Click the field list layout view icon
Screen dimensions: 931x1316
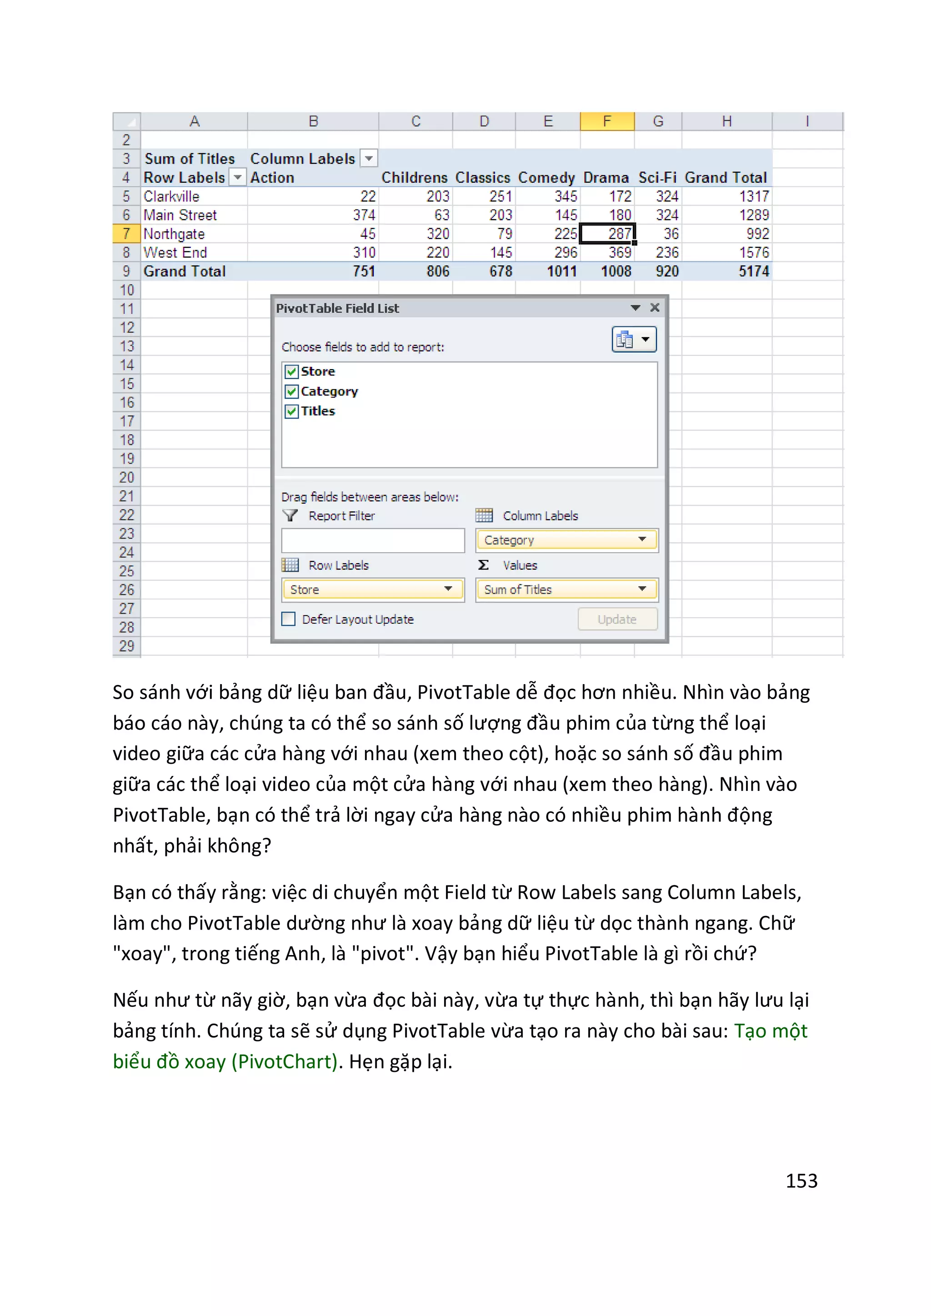[x=625, y=339]
